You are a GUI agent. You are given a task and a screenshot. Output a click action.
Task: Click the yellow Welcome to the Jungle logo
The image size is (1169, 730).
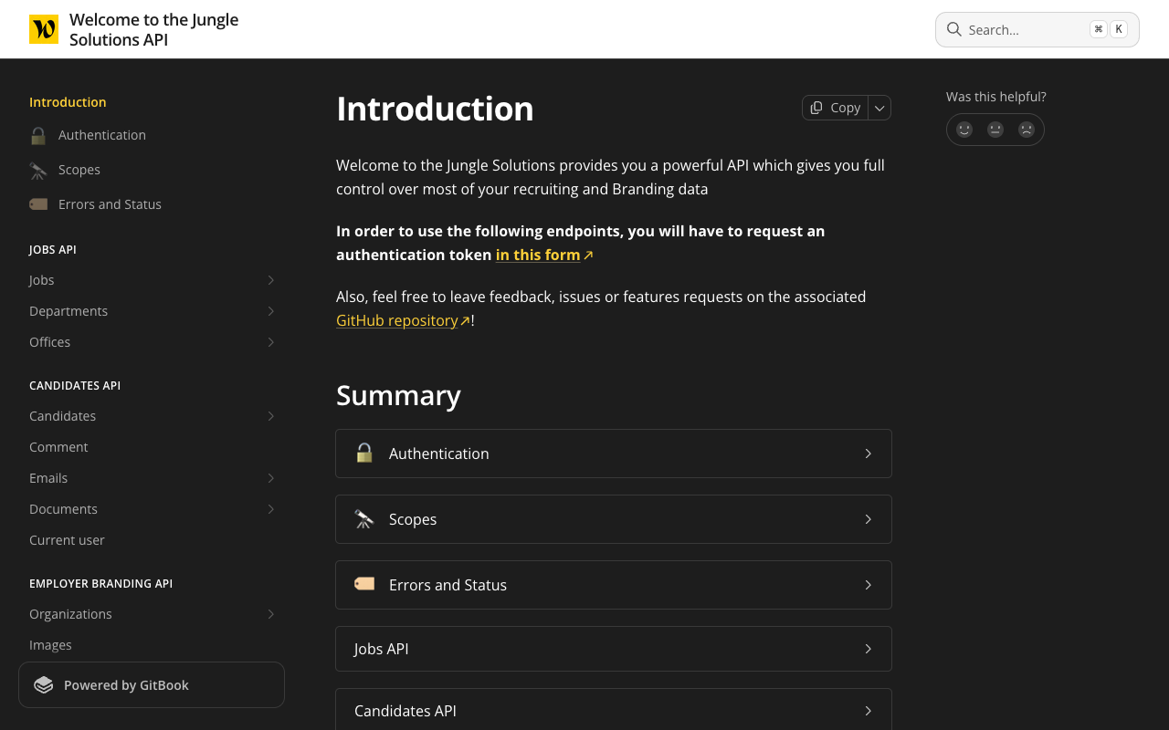click(x=44, y=29)
